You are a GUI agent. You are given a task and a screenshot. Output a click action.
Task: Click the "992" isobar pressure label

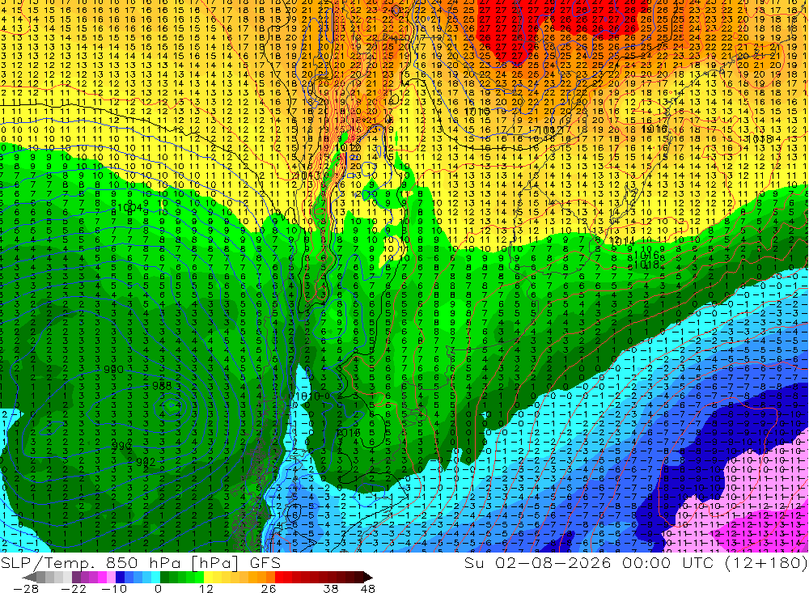[x=146, y=462]
